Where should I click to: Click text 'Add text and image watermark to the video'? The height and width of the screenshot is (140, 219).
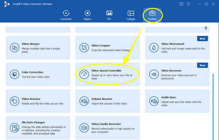(183, 50)
